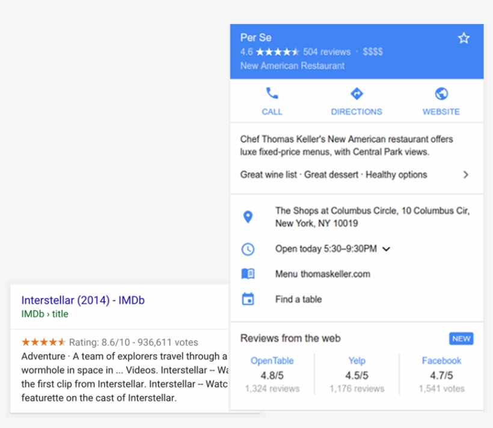Screen dimensions: 493x428
Task: Tap the Website globe icon
Action: coord(441,94)
